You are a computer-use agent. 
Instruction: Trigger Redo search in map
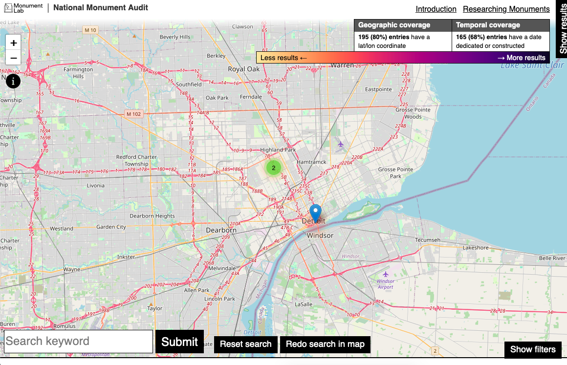(x=325, y=344)
